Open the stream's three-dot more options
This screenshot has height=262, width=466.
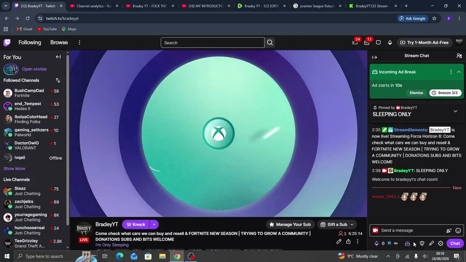click(358, 242)
